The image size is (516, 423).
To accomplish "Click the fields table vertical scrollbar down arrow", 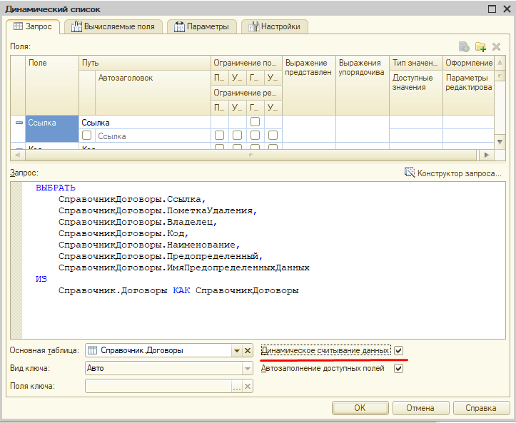I will pyautogui.click(x=499, y=143).
